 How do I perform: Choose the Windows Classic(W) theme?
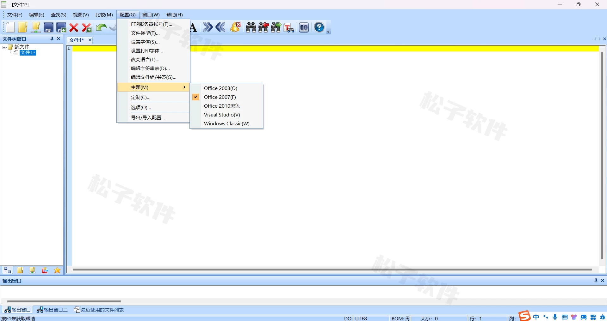226,123
